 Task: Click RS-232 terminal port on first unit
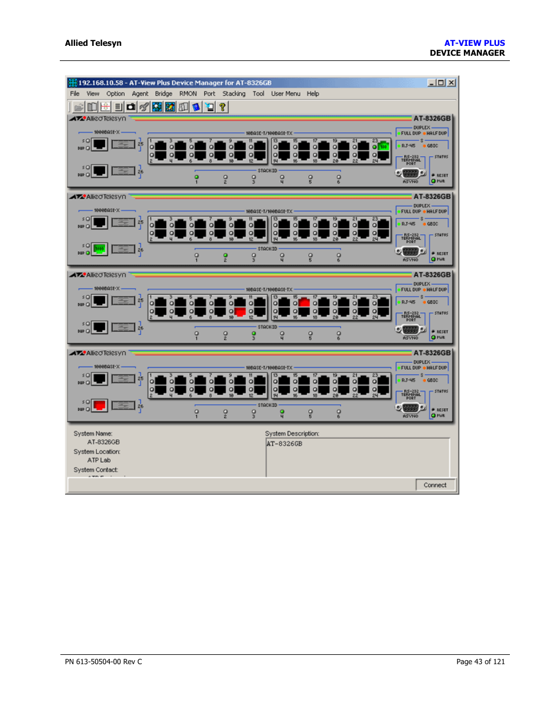tap(411, 173)
